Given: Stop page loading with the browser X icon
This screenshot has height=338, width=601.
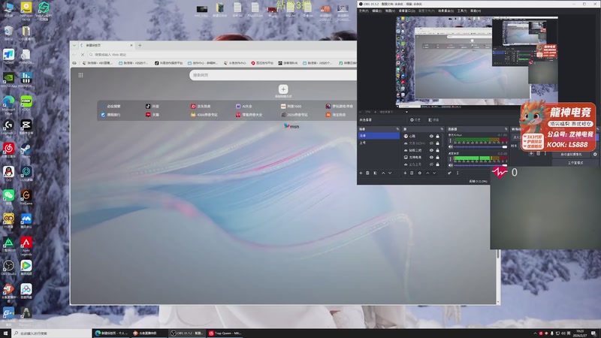Looking at the screenshot, I should point(83,55).
